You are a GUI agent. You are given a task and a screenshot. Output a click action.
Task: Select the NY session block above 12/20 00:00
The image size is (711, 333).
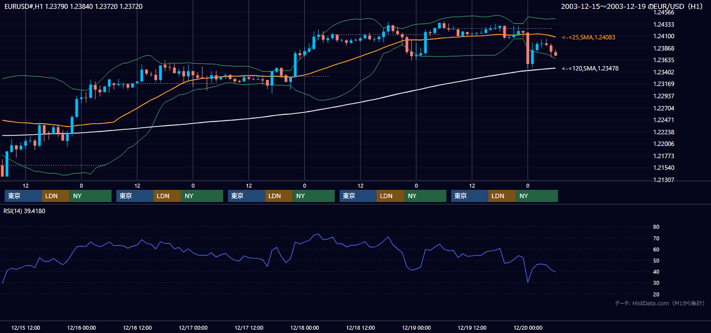tap(537, 196)
